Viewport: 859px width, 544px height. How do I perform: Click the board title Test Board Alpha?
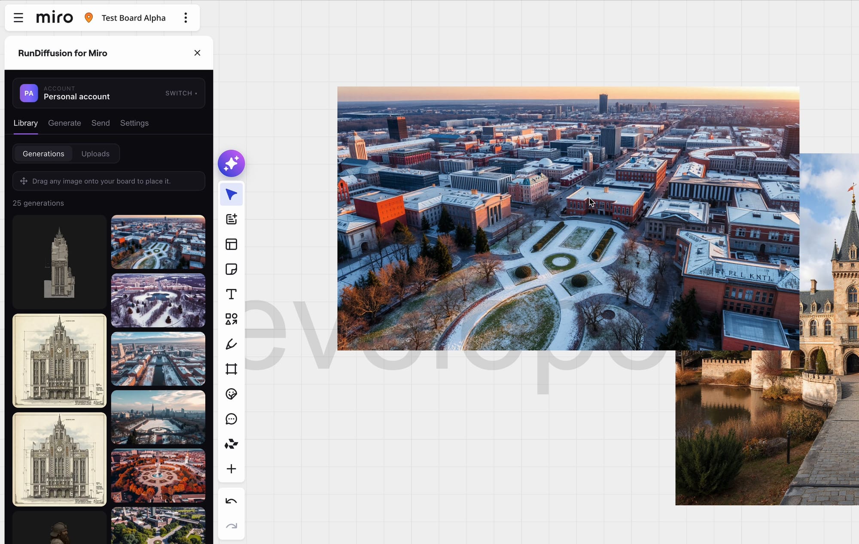tap(134, 18)
